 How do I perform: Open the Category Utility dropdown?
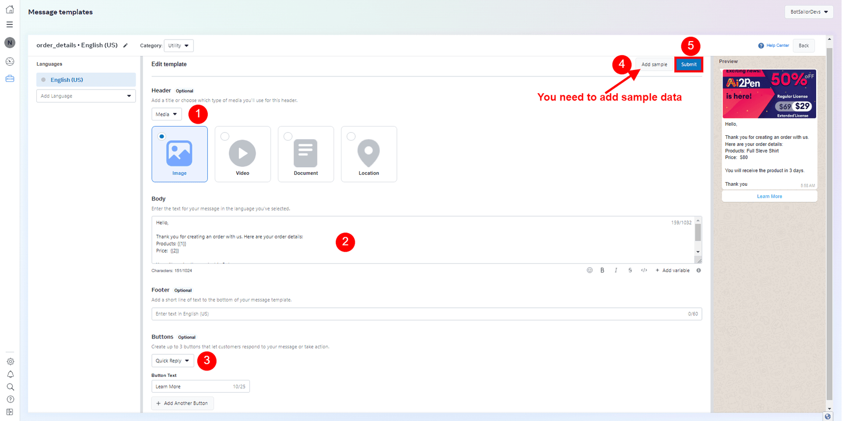178,46
